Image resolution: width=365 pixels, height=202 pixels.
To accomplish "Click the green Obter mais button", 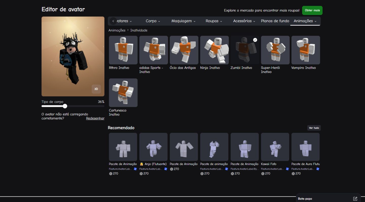I will (x=312, y=10).
